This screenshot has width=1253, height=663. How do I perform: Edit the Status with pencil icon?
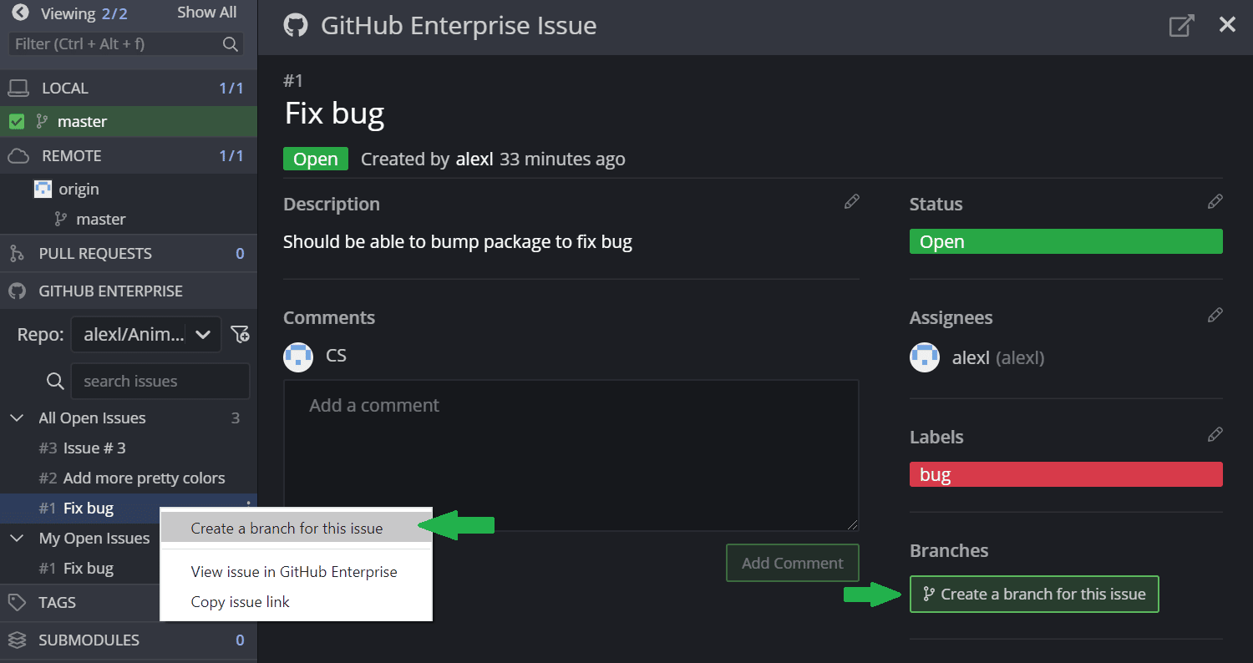click(x=1215, y=202)
